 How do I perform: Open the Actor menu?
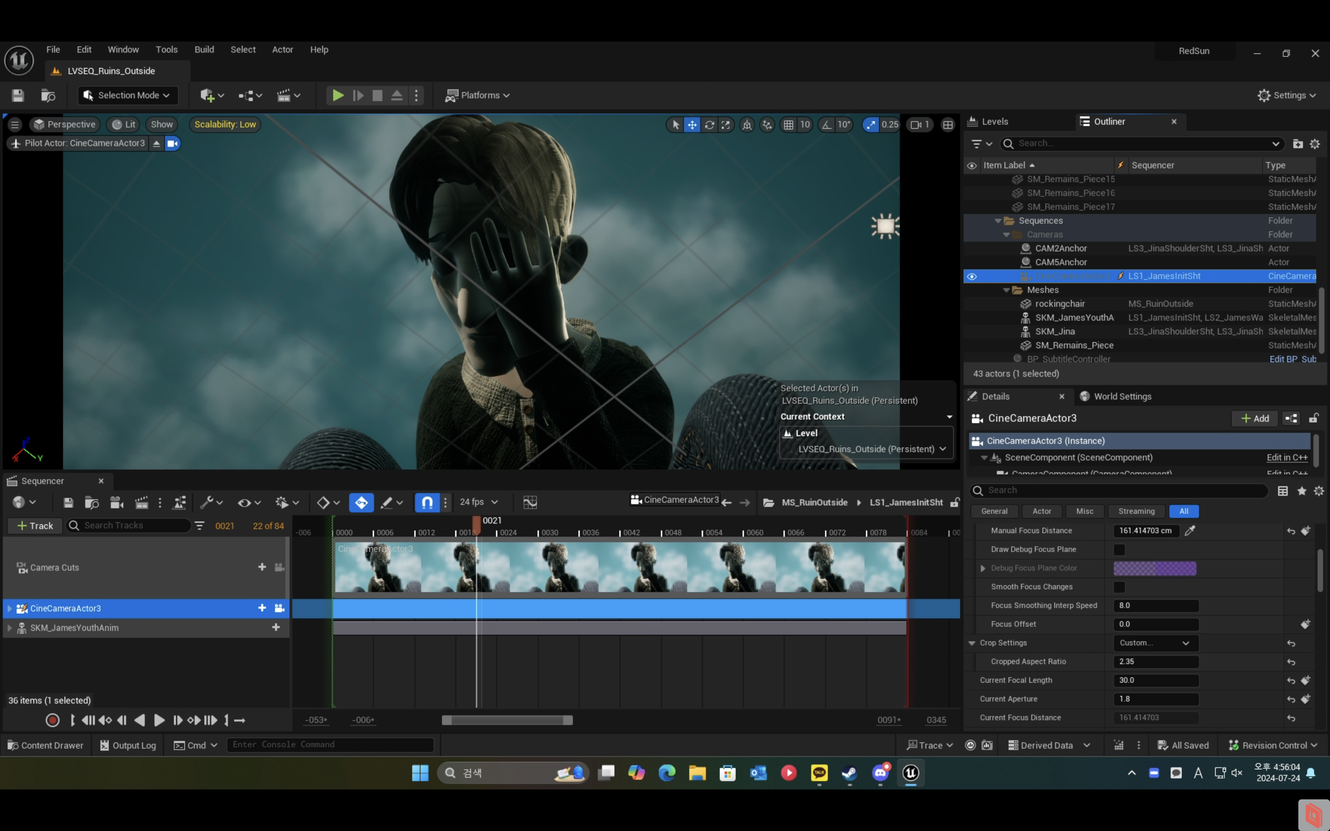click(x=283, y=49)
